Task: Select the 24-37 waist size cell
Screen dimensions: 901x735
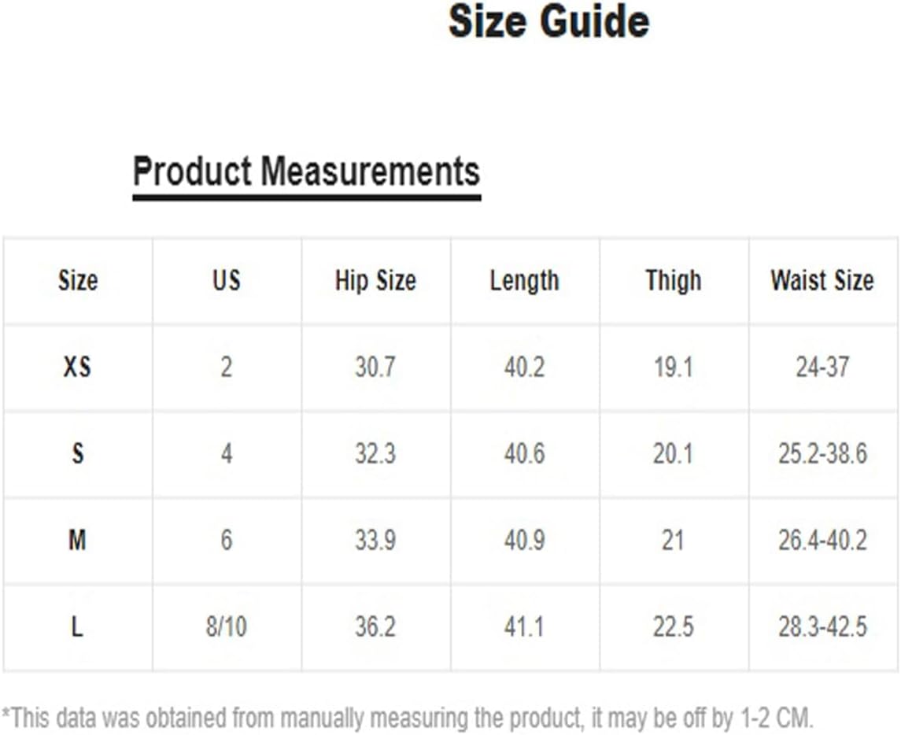Action: coord(822,367)
